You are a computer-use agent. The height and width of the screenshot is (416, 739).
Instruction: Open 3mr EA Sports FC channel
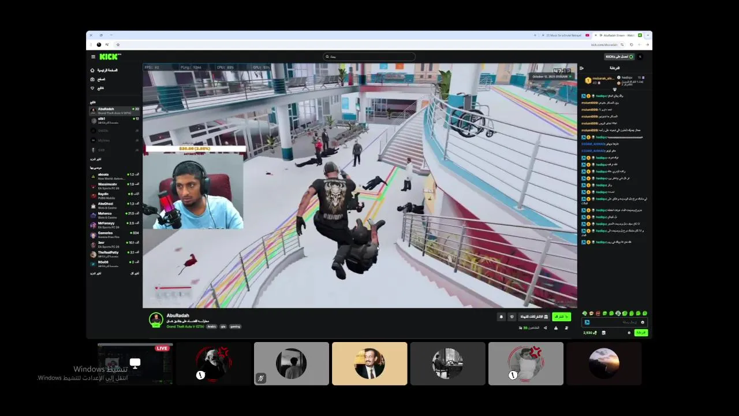(115, 244)
